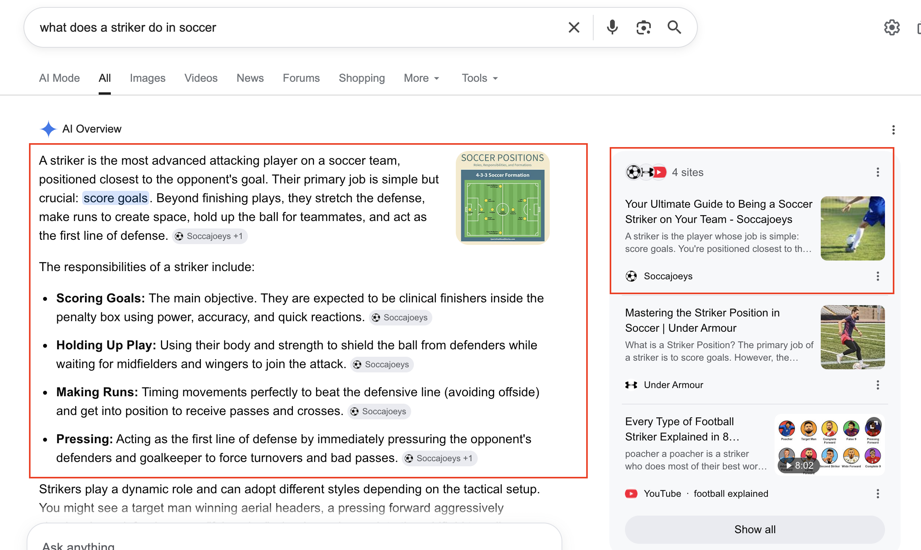The image size is (921, 550).
Task: Open Soccajoeys citation after Making Runs bullet
Action: pyautogui.click(x=379, y=412)
